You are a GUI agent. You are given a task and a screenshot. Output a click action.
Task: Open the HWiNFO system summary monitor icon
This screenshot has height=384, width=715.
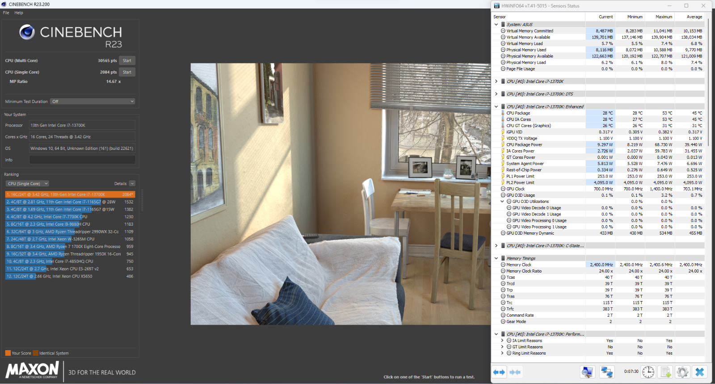(x=587, y=372)
